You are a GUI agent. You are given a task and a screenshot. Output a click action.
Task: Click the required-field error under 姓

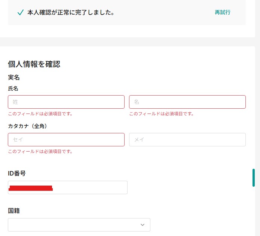[x=40, y=114]
